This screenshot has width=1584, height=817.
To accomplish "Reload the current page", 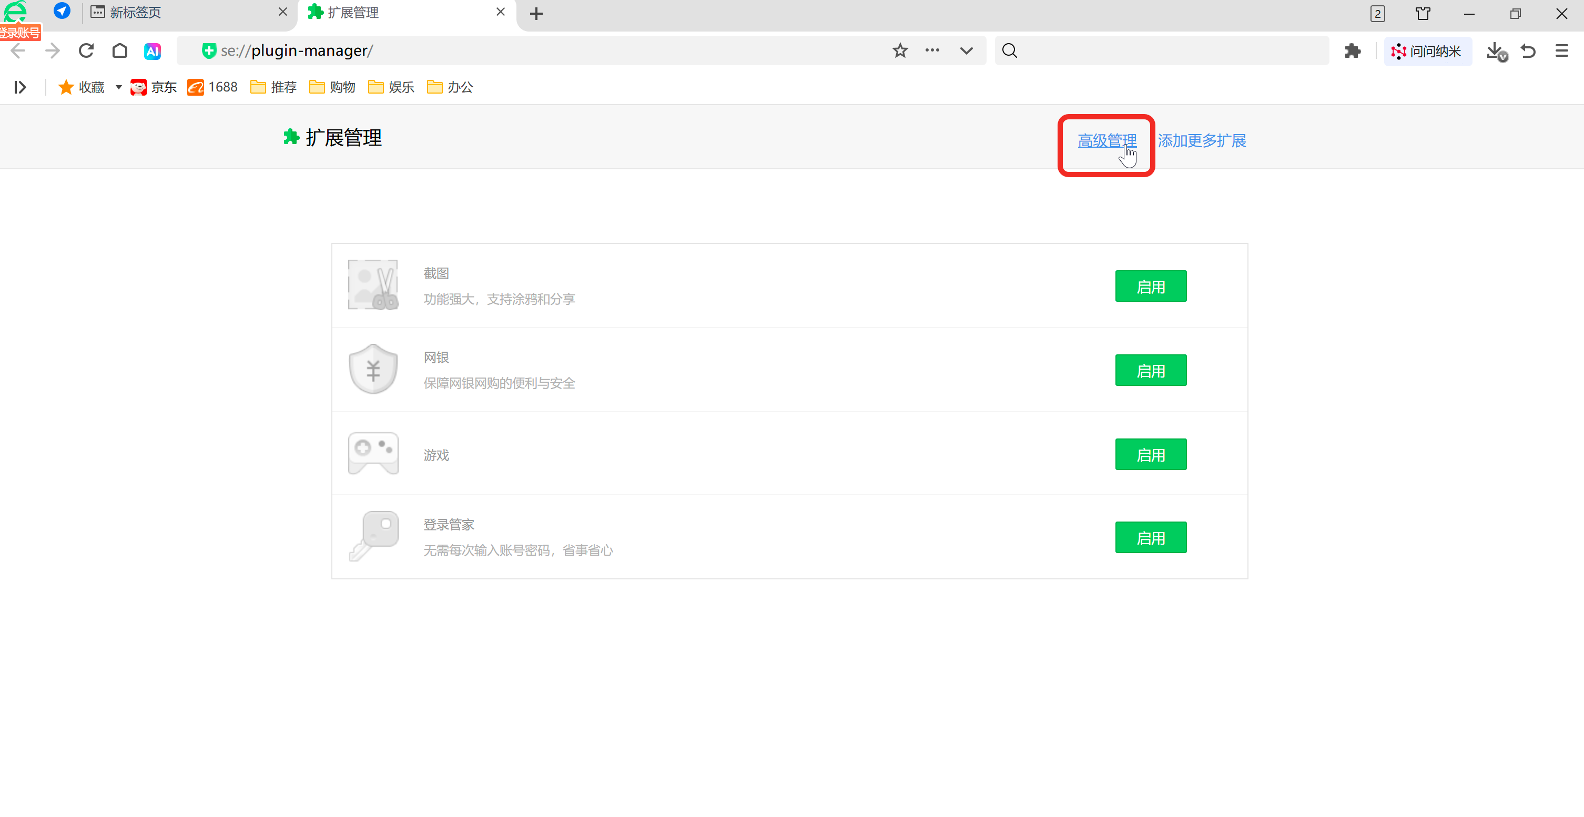I will pos(86,51).
